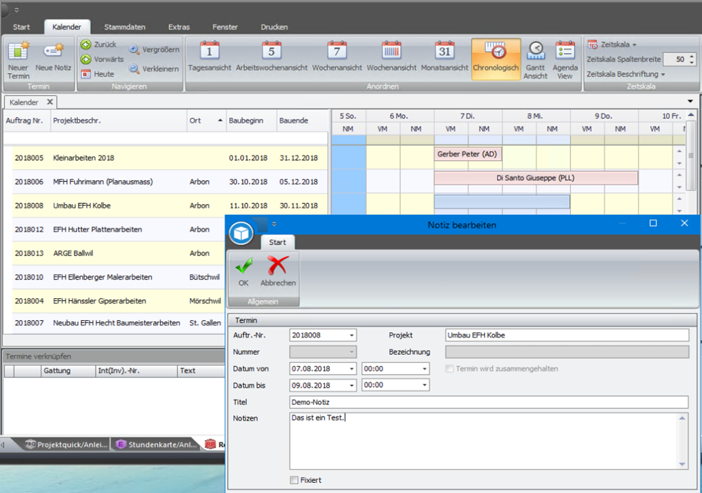Switch to Arbeitswochenansicht view
702x493 pixels.
coord(272,56)
